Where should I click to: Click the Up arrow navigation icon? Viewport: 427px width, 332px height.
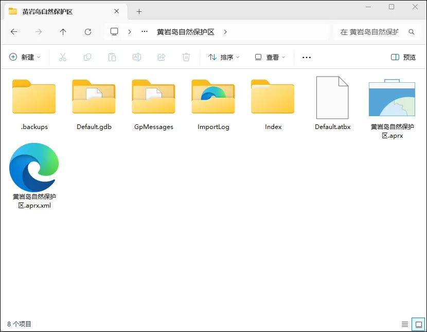click(63, 31)
